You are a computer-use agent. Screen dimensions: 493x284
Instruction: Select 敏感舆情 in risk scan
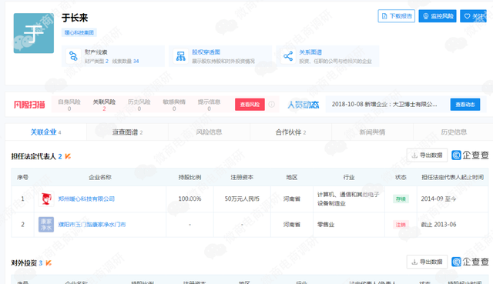(174, 105)
